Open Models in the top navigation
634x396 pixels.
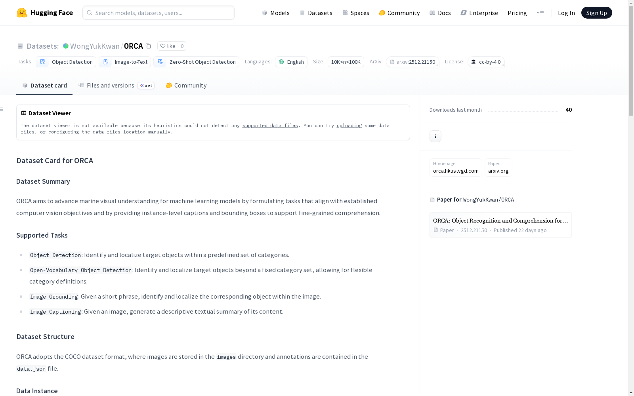[276, 13]
